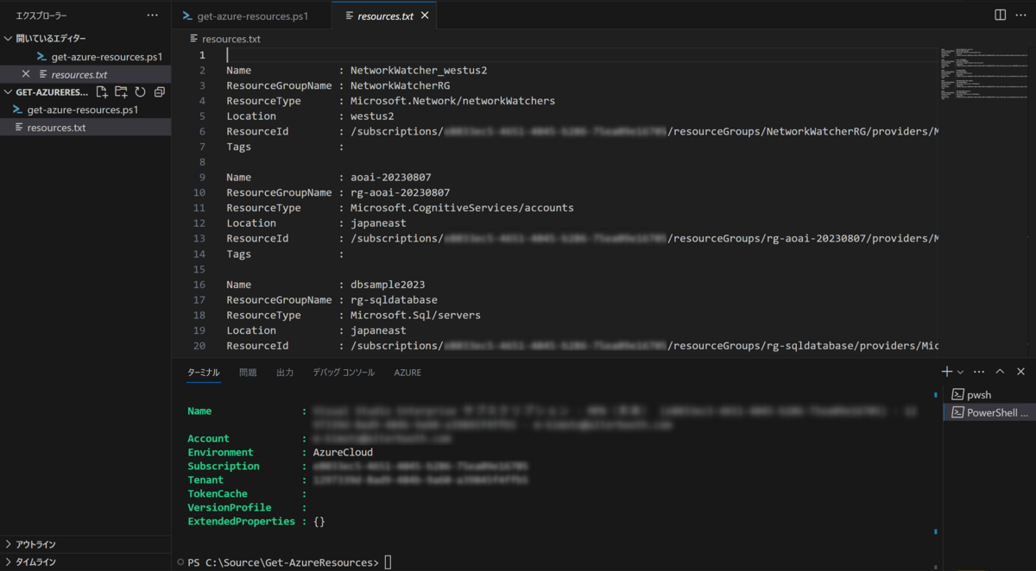
Task: Expand the タイムライン section
Action: pyautogui.click(x=85, y=562)
